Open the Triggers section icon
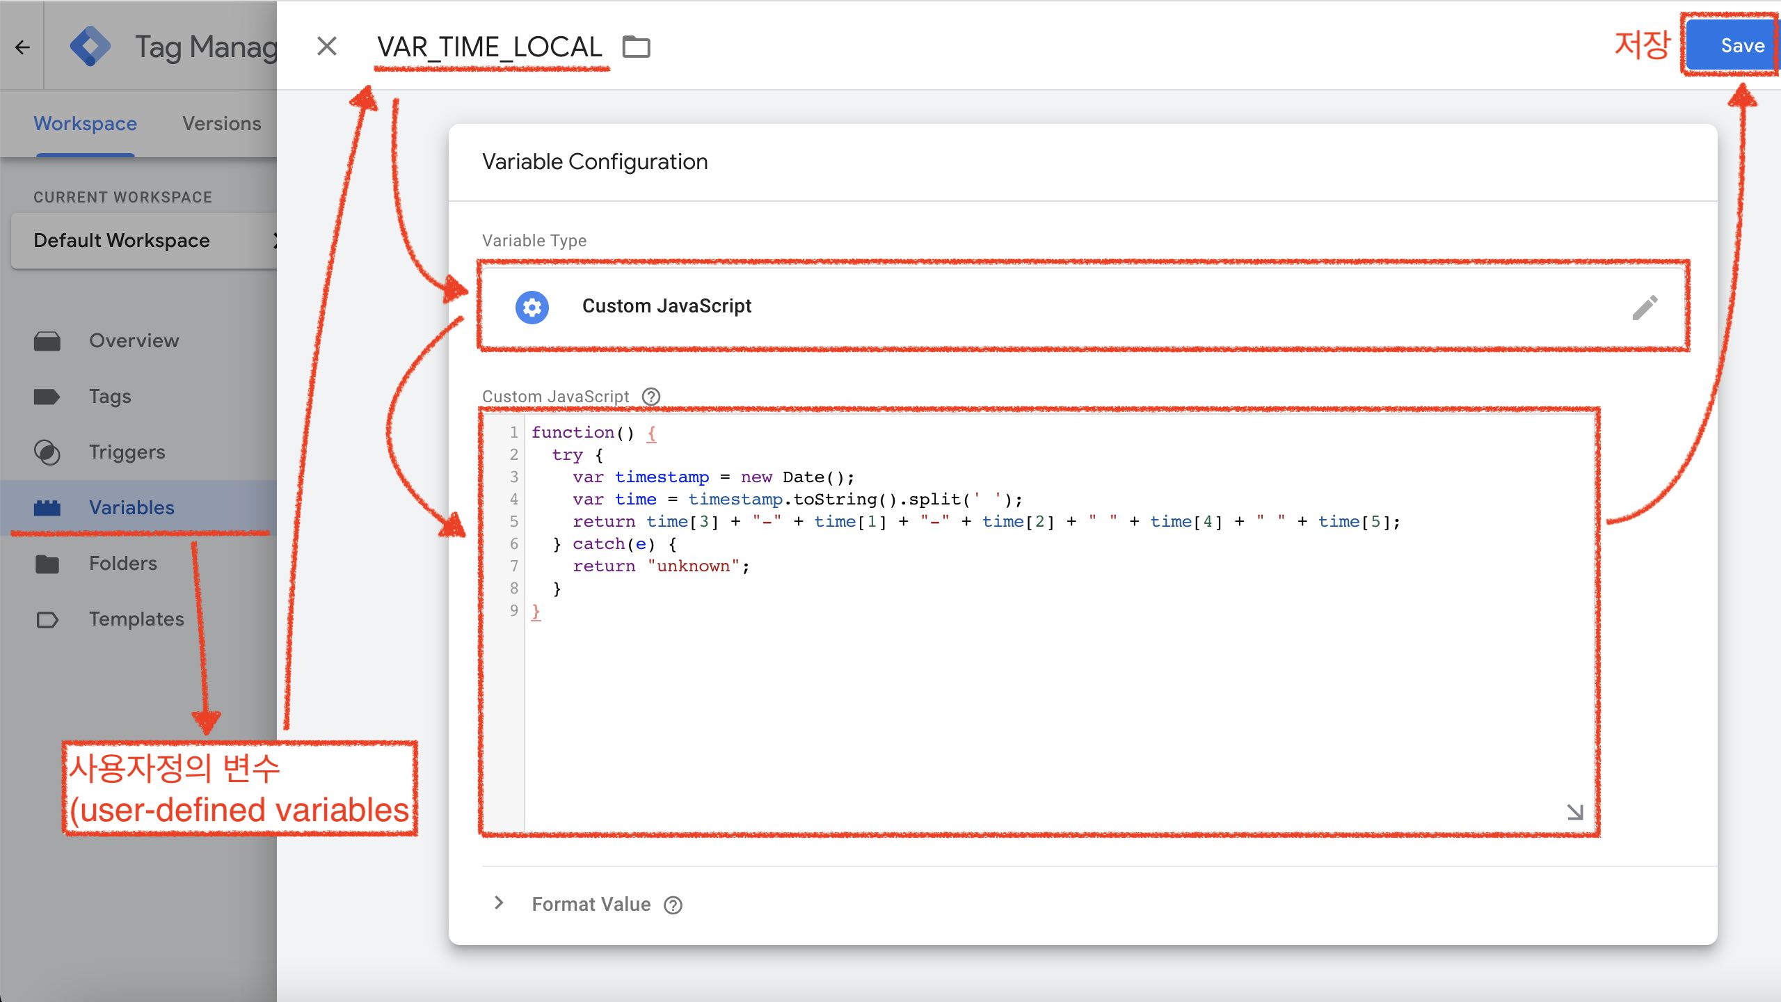Screen dimensions: 1781x1002 [47, 452]
